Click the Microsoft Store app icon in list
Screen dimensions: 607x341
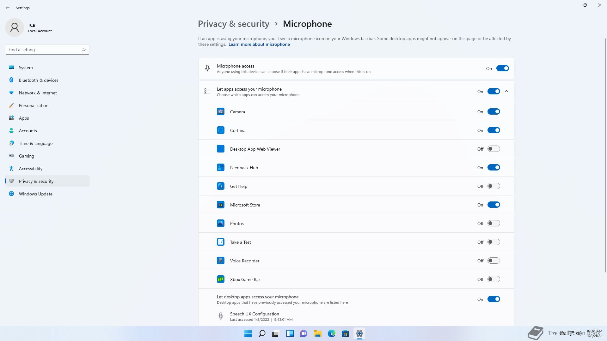pyautogui.click(x=221, y=205)
